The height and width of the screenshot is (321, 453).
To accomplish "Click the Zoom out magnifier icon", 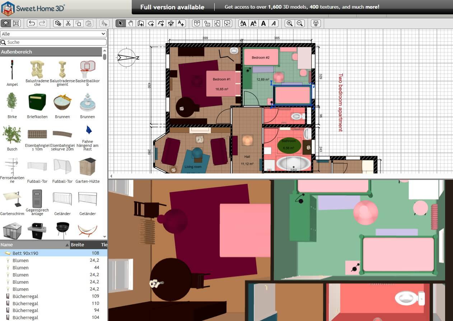I will click(300, 23).
